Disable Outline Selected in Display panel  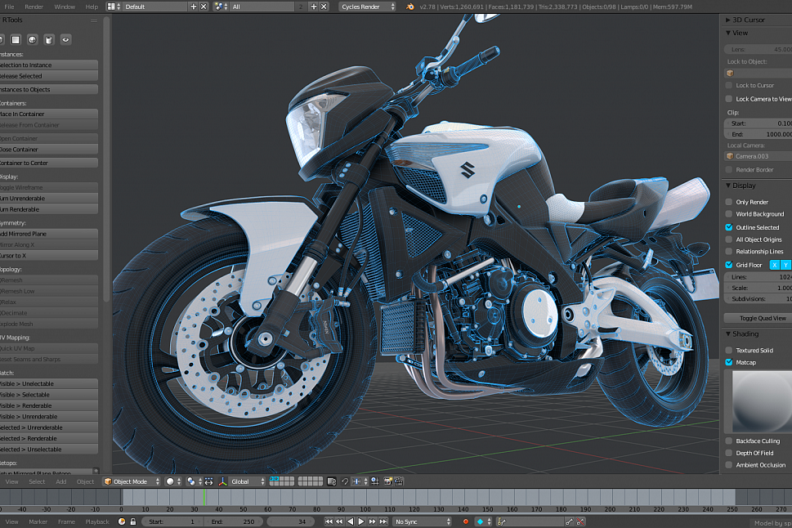(x=730, y=227)
